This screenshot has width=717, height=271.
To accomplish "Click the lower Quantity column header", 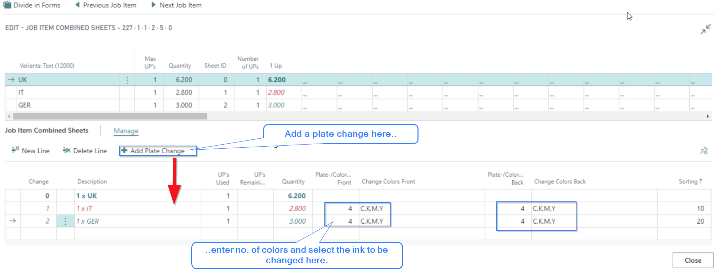I will click(293, 182).
